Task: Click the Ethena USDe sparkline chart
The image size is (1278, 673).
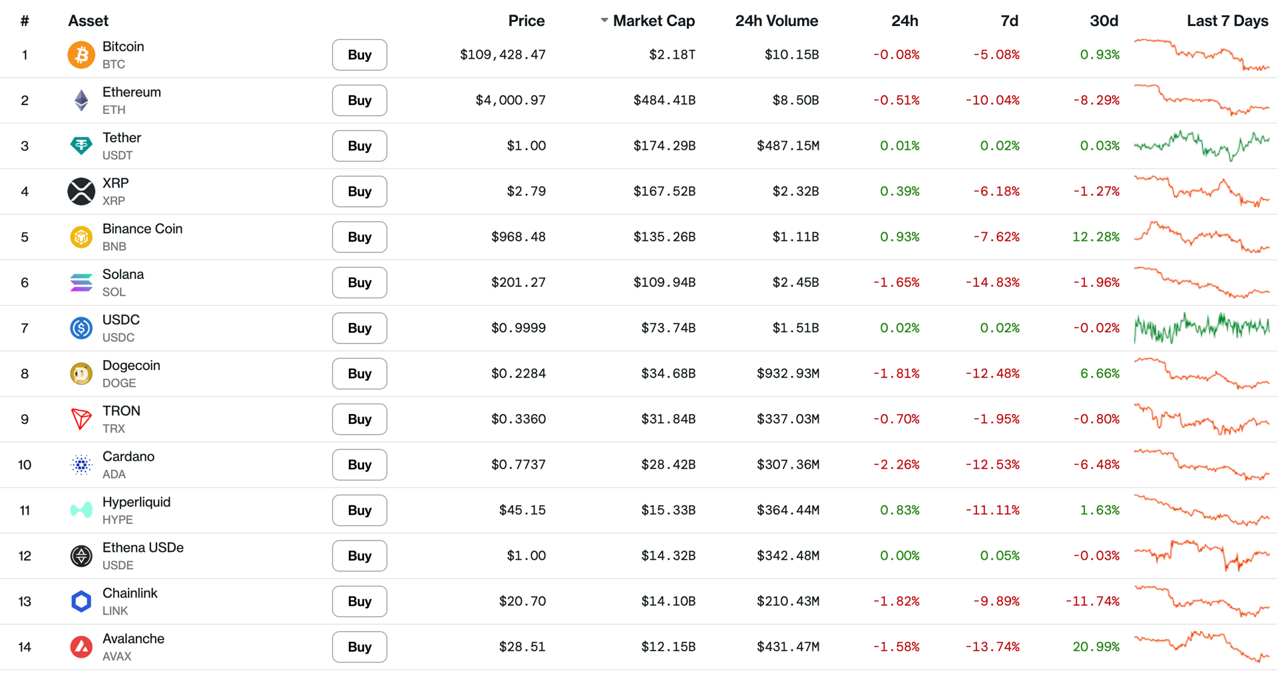Action: pos(1201,556)
